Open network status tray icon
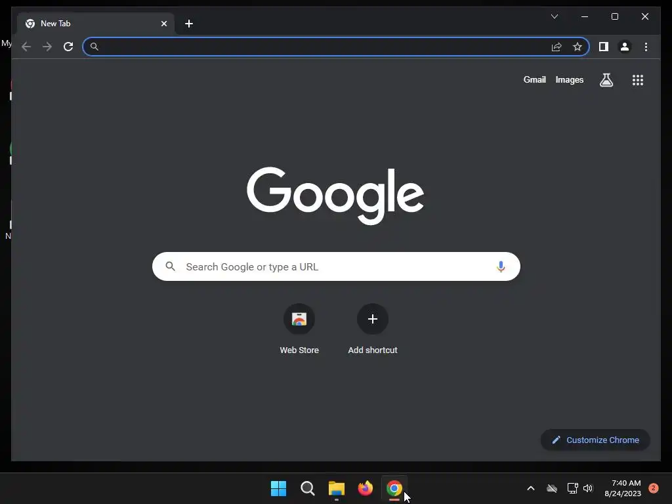672x504 pixels. click(572, 488)
